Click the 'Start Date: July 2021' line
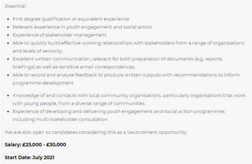This screenshot has height=164, width=252. (29, 157)
